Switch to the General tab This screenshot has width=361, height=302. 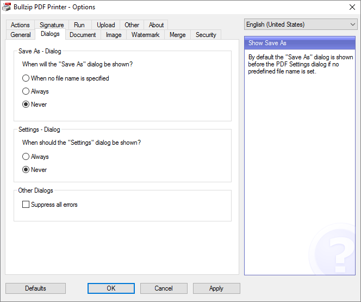[x=21, y=35]
